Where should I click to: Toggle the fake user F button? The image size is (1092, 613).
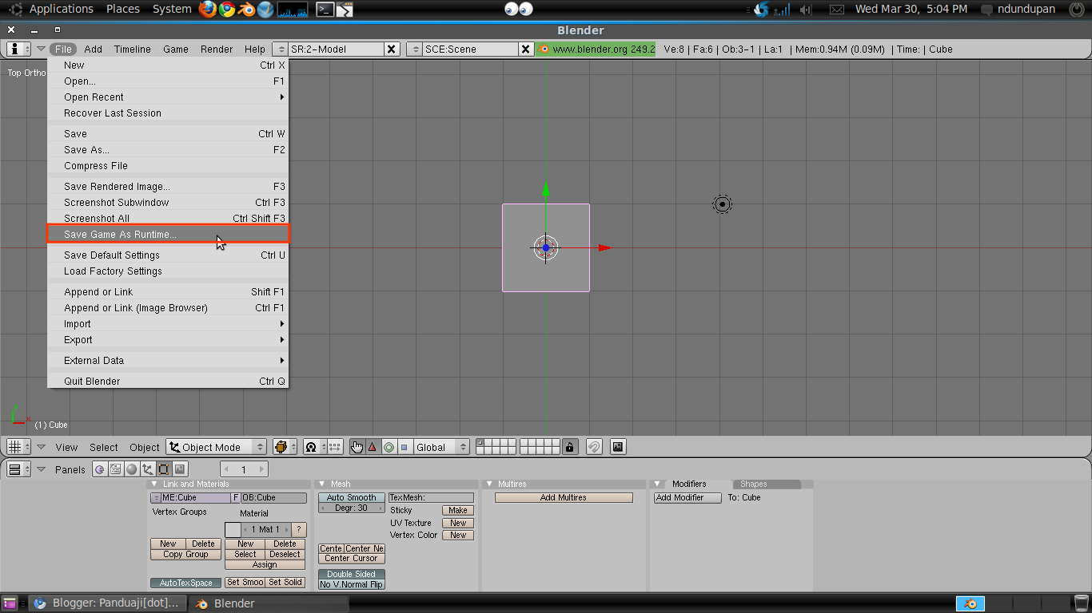(236, 497)
